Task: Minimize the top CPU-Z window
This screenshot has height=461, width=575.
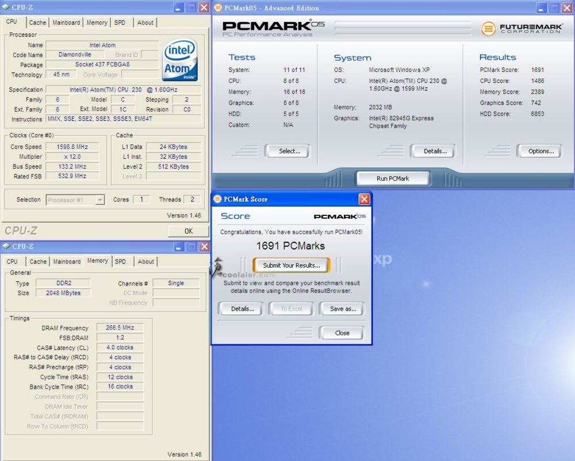Action: coord(178,7)
